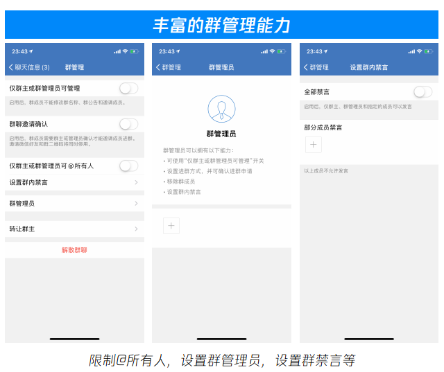Tap the time 23:43 on the leftmost phone
Image resolution: width=444 pixels, height=372 pixels.
pyautogui.click(x=19, y=51)
